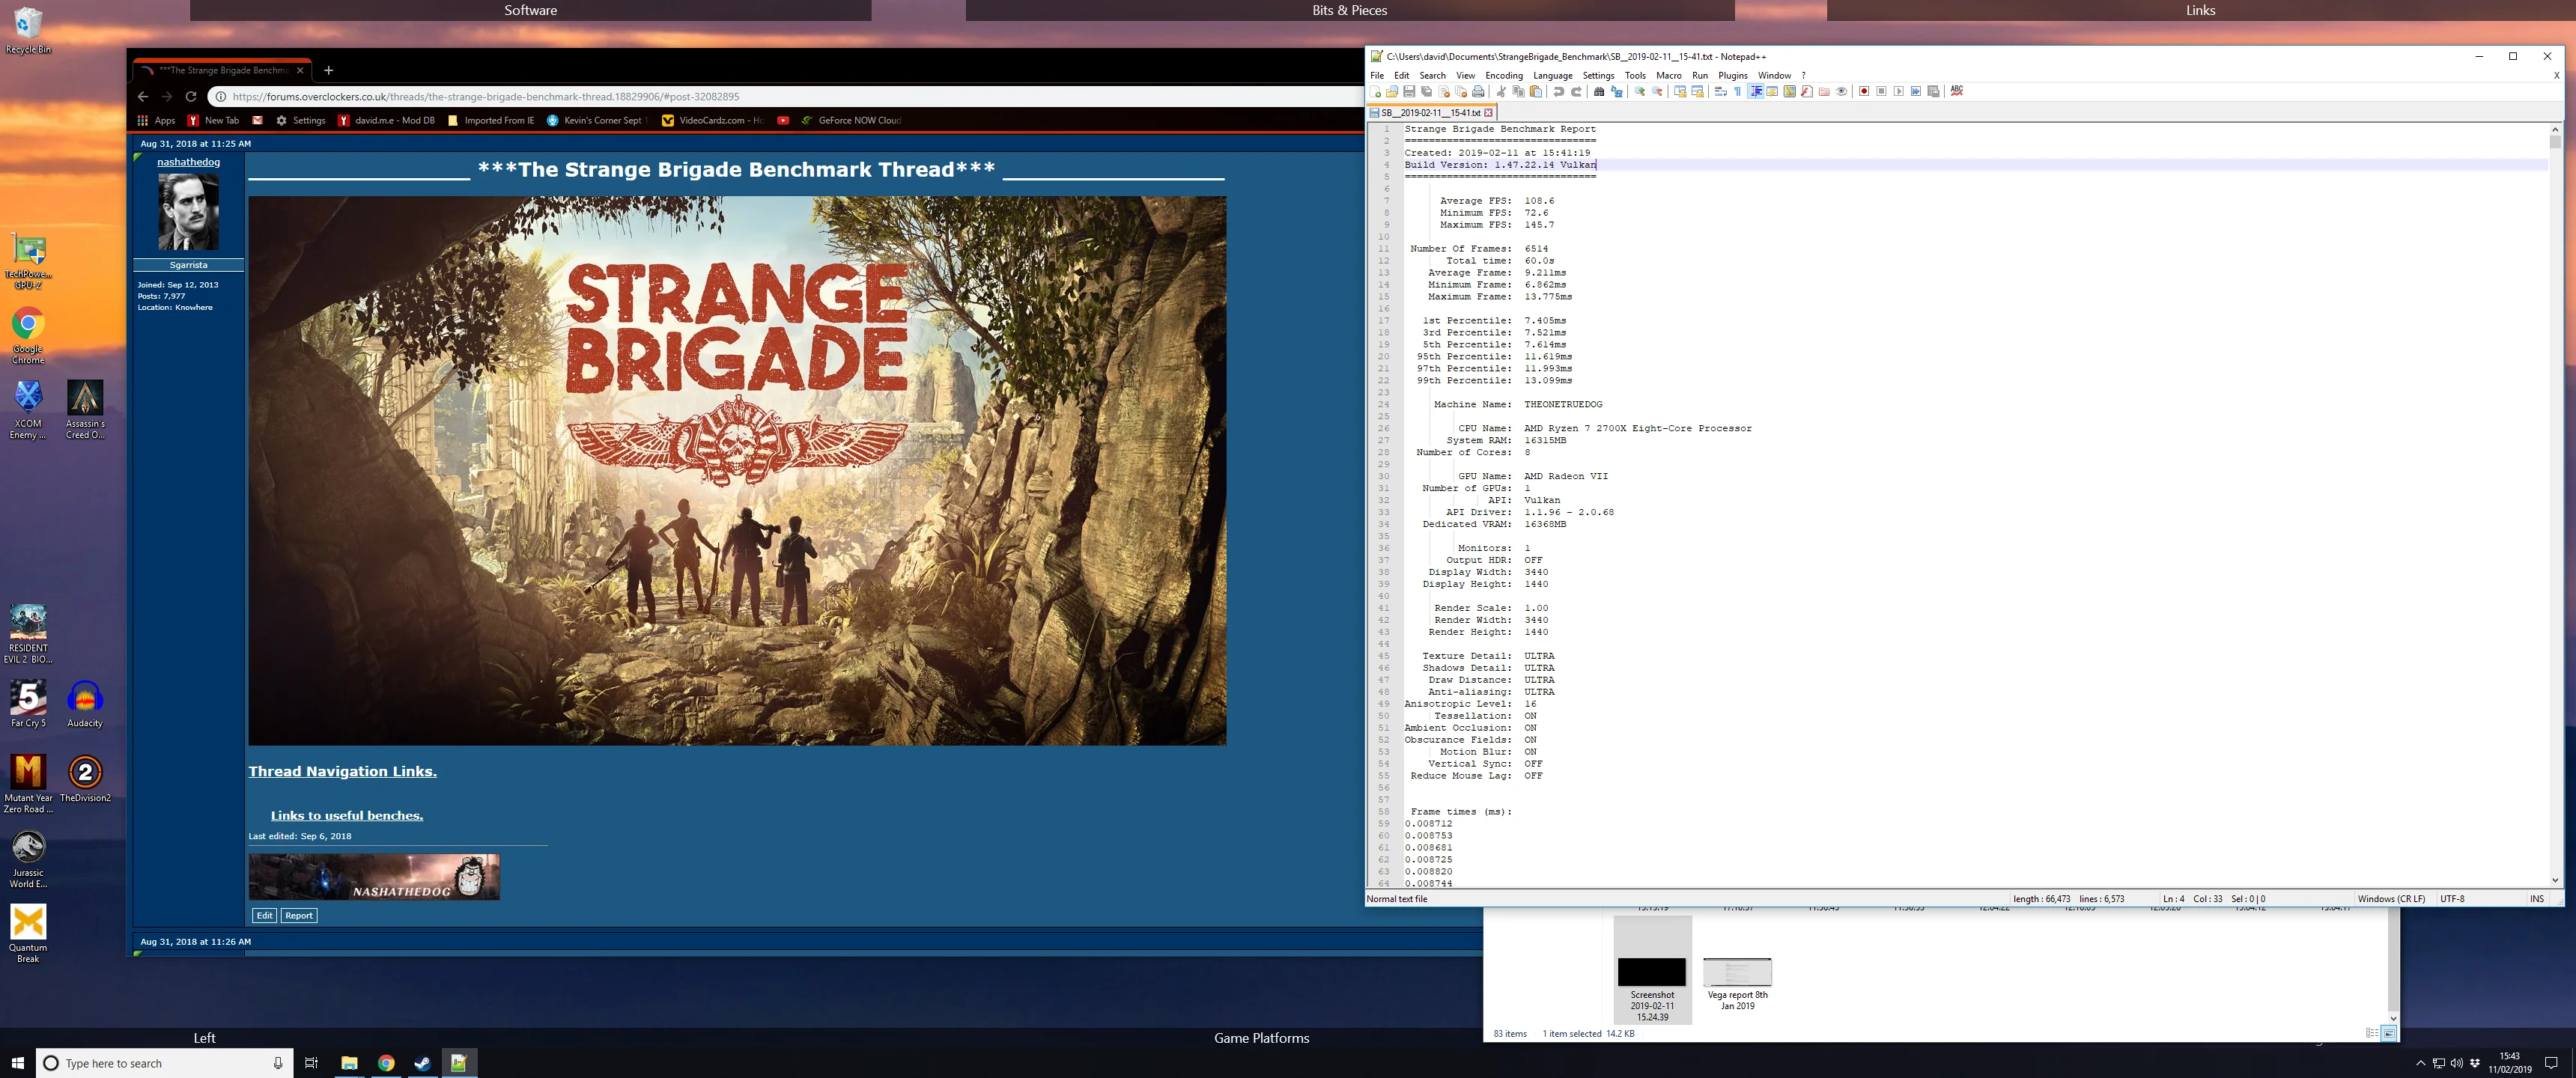Screen dimensions: 2576x1078
Task: Click the Redo arrow in Notepad++ toolbar
Action: coord(1576,91)
